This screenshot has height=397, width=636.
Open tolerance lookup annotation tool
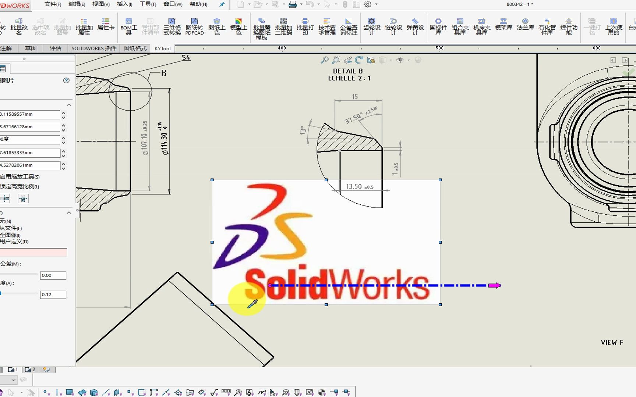pos(349,26)
